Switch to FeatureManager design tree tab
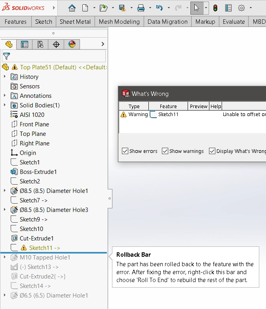 pyautogui.click(x=9, y=44)
